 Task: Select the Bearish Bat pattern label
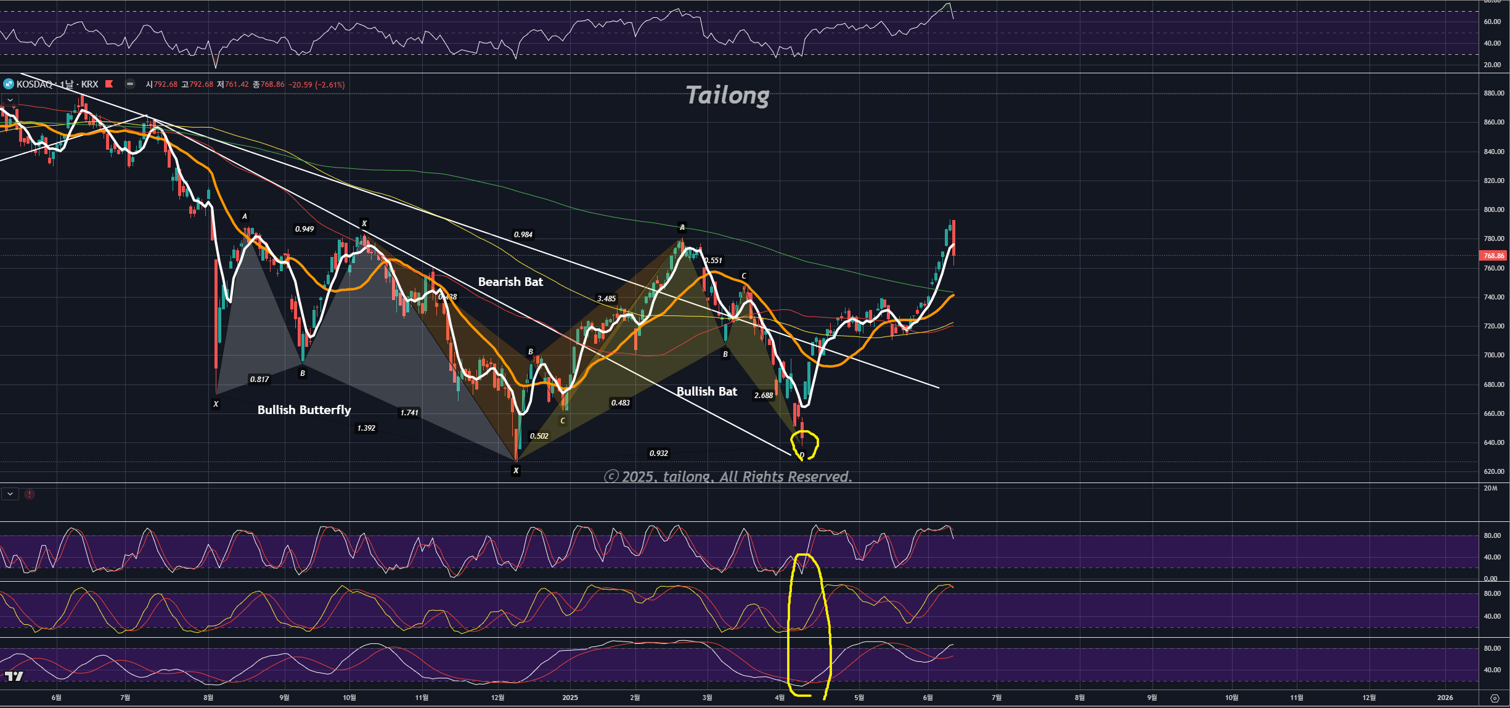510,282
